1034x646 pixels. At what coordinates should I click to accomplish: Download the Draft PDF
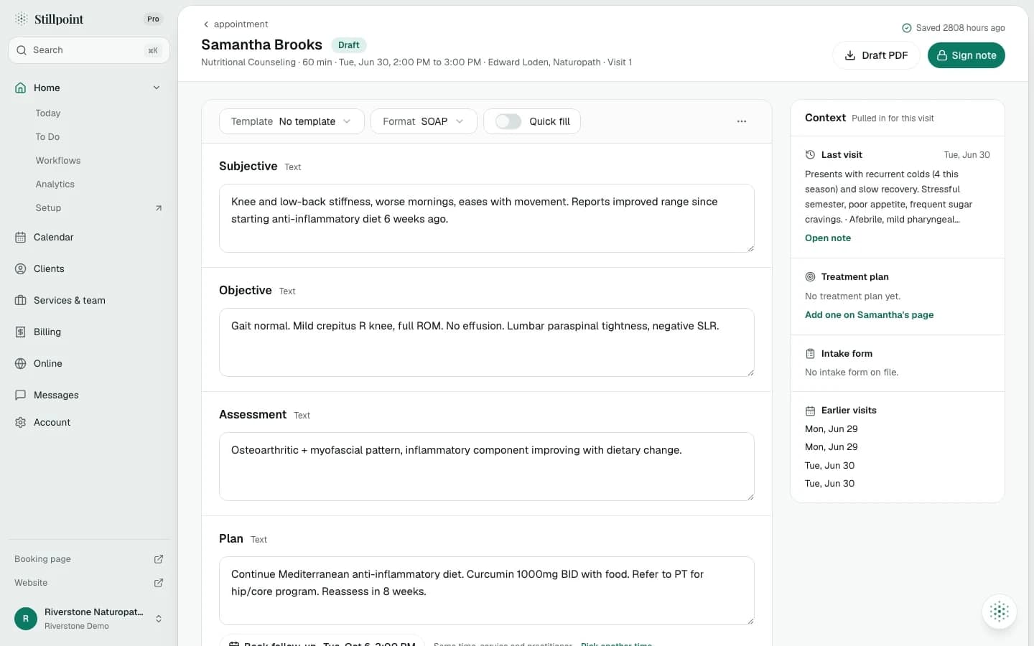pyautogui.click(x=876, y=55)
